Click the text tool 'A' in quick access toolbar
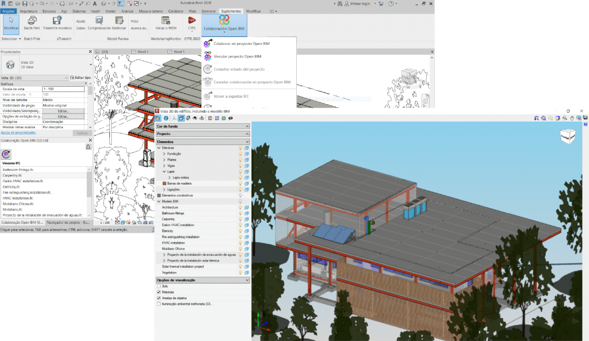Image resolution: width=589 pixels, height=341 pixels. [x=95, y=3]
